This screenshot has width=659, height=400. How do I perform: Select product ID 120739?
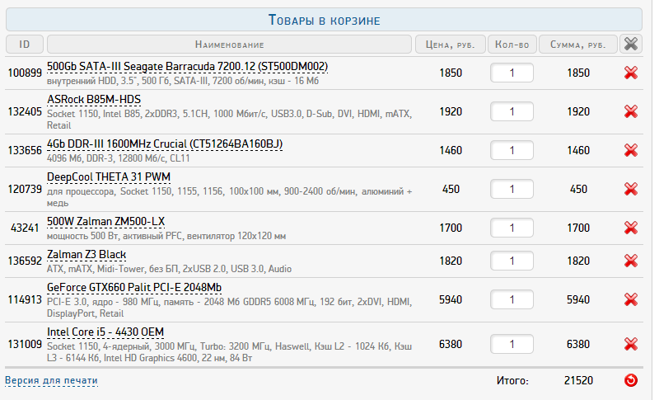(25, 189)
